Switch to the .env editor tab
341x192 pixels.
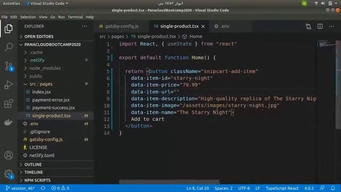[x=231, y=26]
